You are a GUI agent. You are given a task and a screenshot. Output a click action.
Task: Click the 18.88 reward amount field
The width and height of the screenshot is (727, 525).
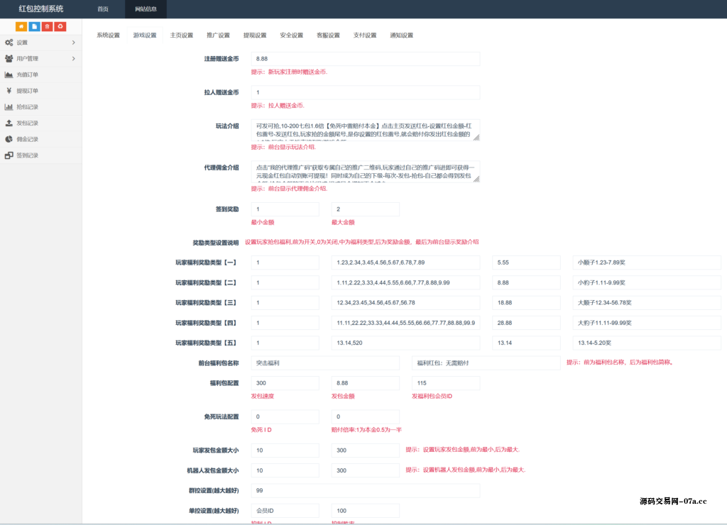[x=526, y=302]
